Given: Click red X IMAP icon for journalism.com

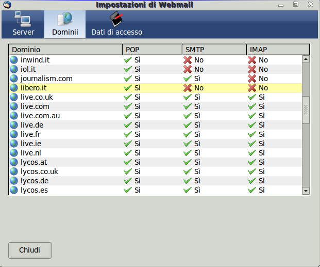Looking at the screenshot, I should tap(252, 78).
